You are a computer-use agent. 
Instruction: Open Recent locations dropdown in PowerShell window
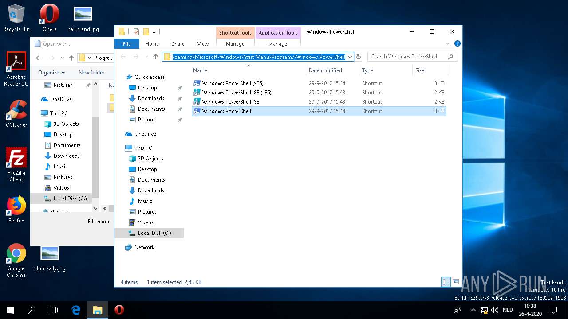click(146, 57)
